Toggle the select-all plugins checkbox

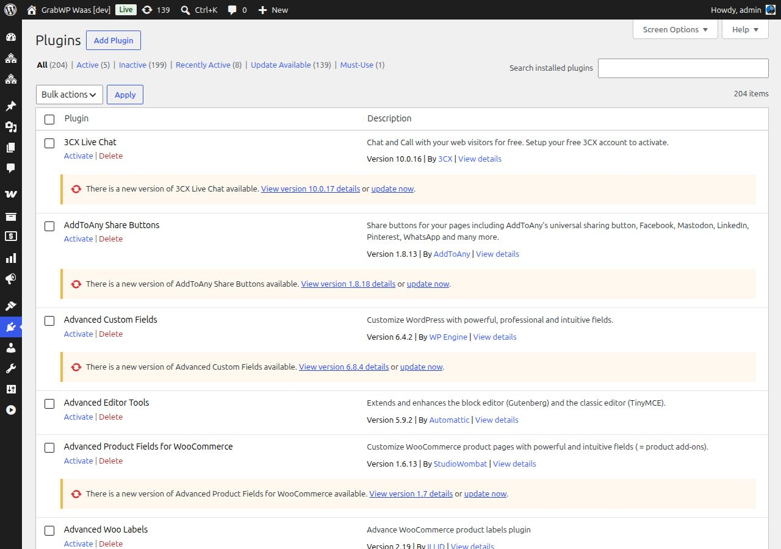[50, 120]
